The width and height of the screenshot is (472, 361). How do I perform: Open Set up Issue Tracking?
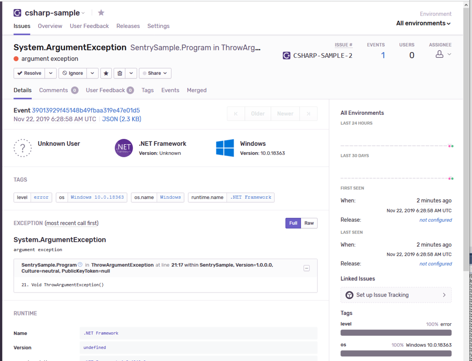[396, 295]
